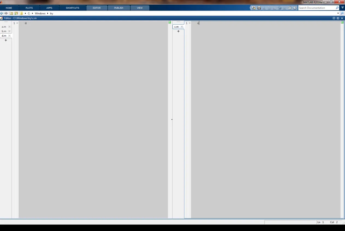Viewport: 345px width, 231px height.
Task: Close the d.m document tab
Action: (x=9, y=36)
